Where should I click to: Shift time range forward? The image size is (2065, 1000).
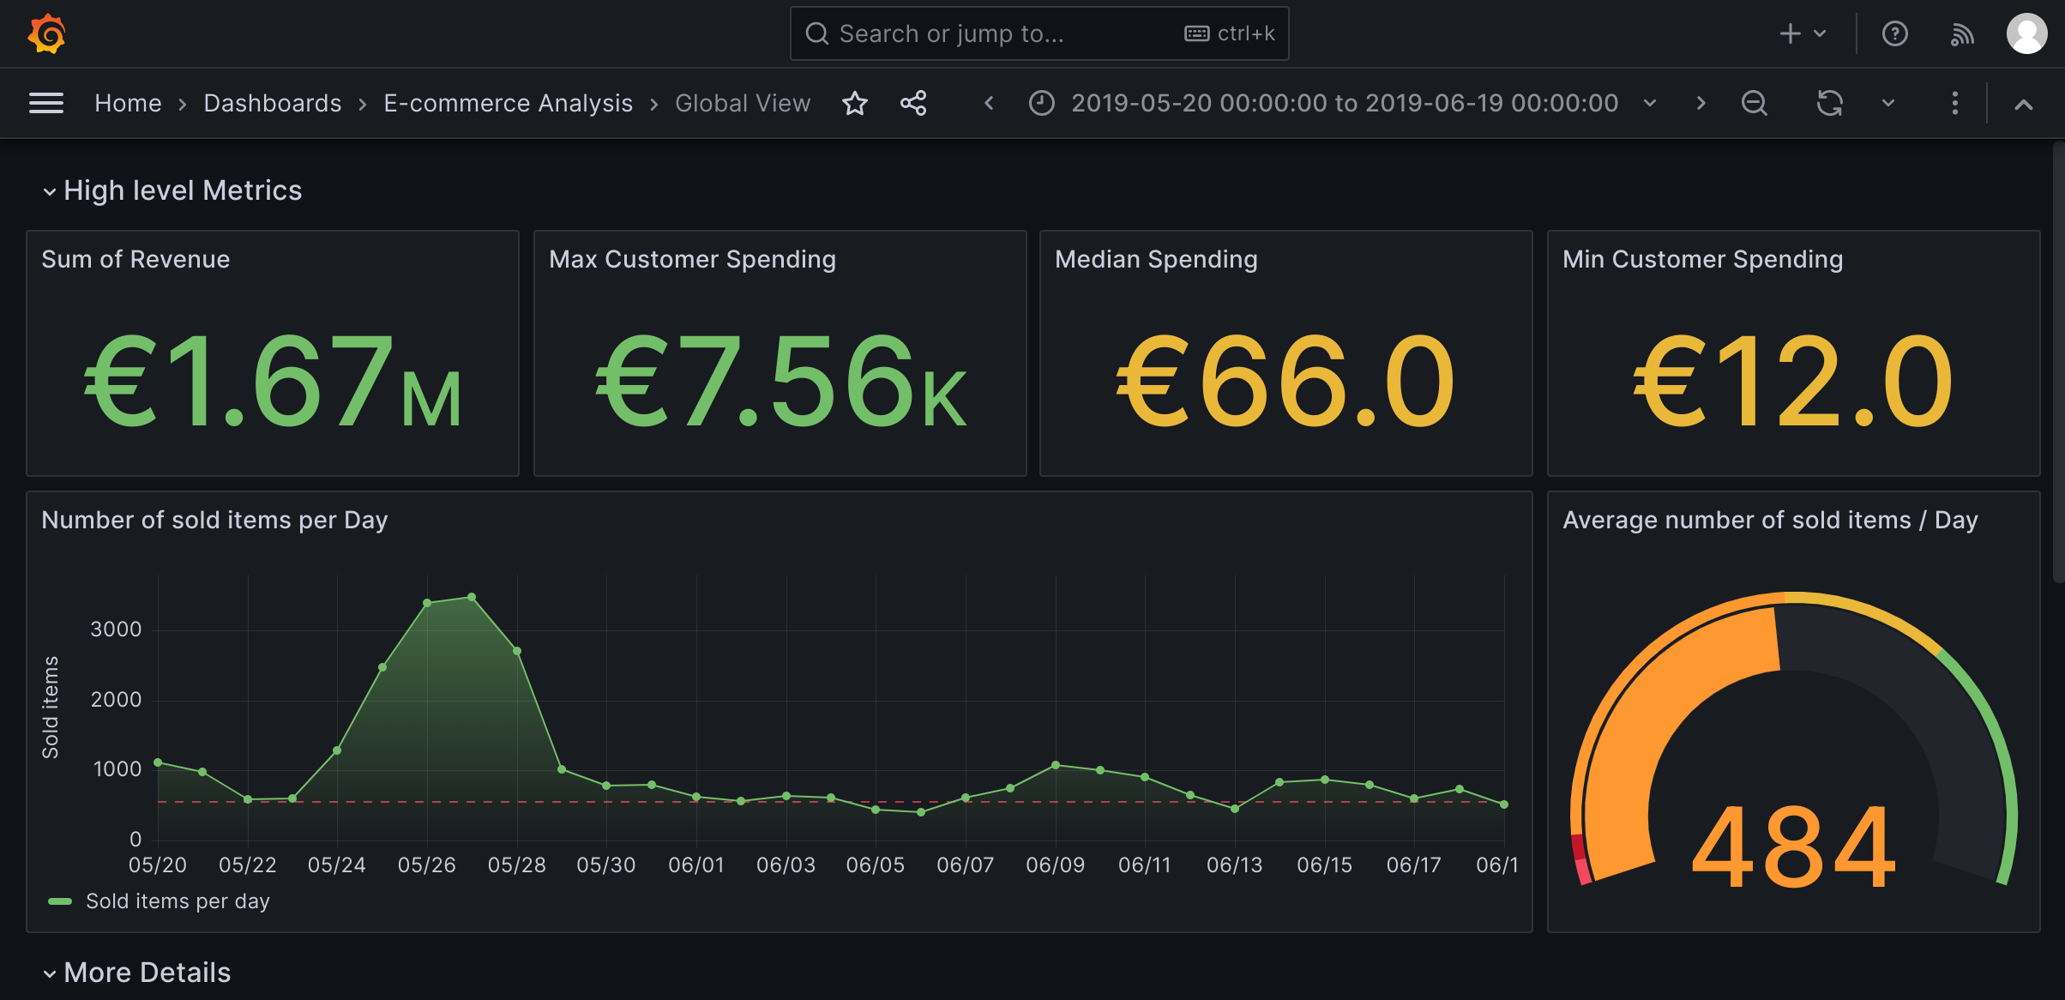[x=1701, y=103]
